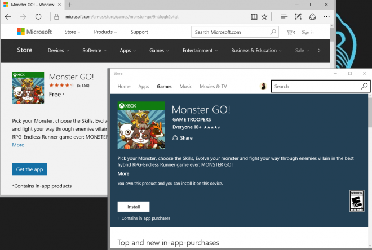Expand Business & Education menu

coord(256,51)
